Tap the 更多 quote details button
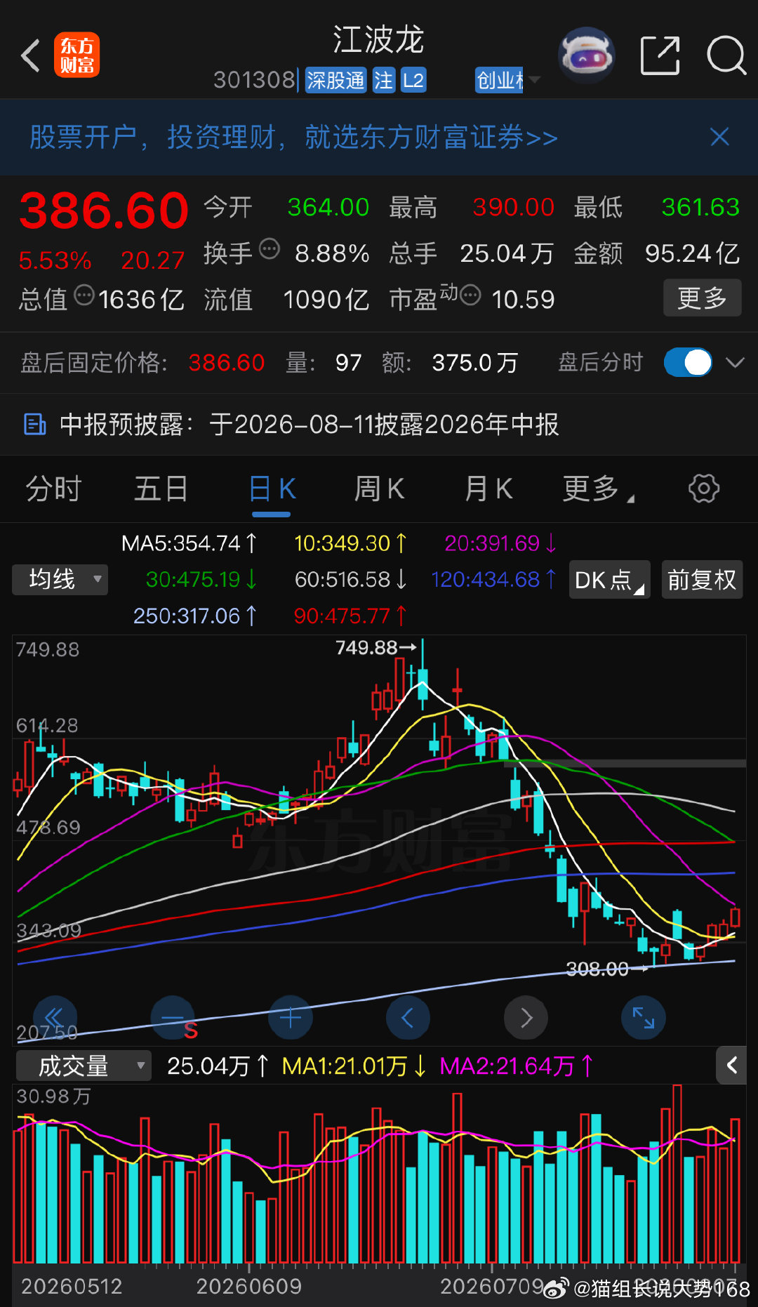Viewport: 758px width, 1307px height. coord(702,298)
